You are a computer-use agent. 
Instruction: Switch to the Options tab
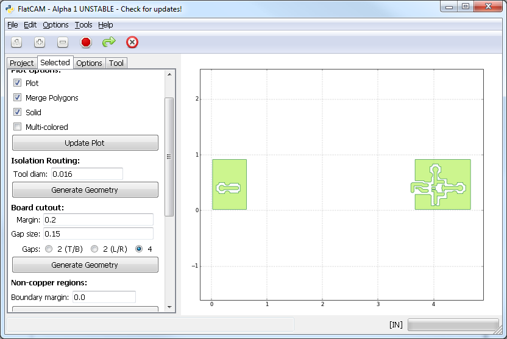tap(89, 63)
